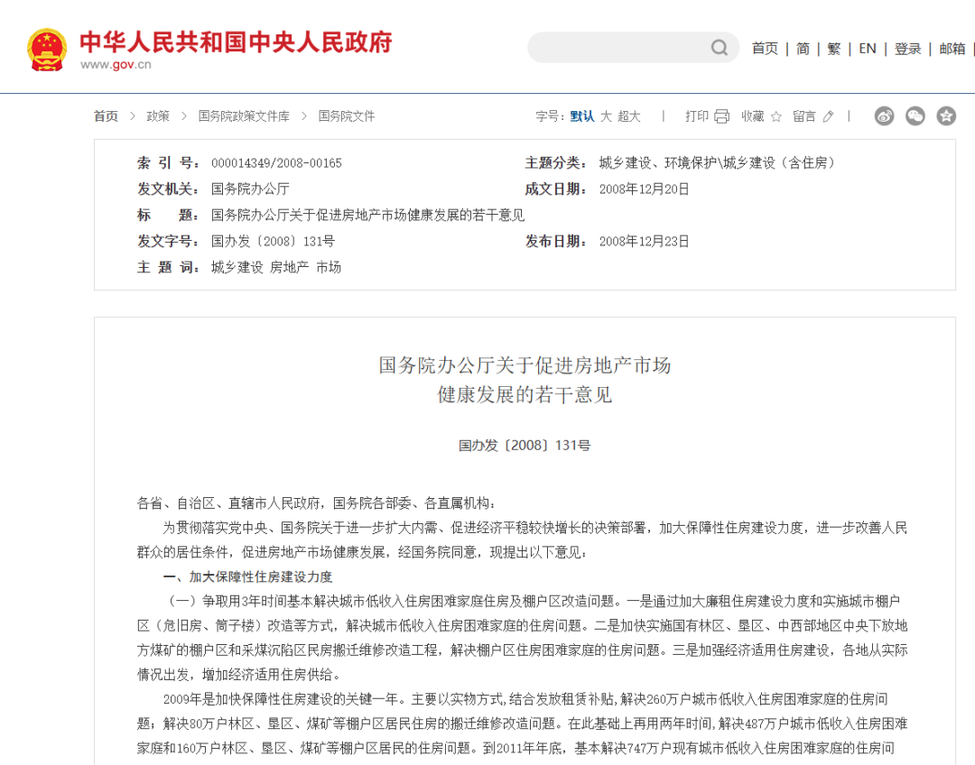Click section heading 一、加大保障性住房建设力度
The width and height of the screenshot is (975, 765).
tap(247, 576)
